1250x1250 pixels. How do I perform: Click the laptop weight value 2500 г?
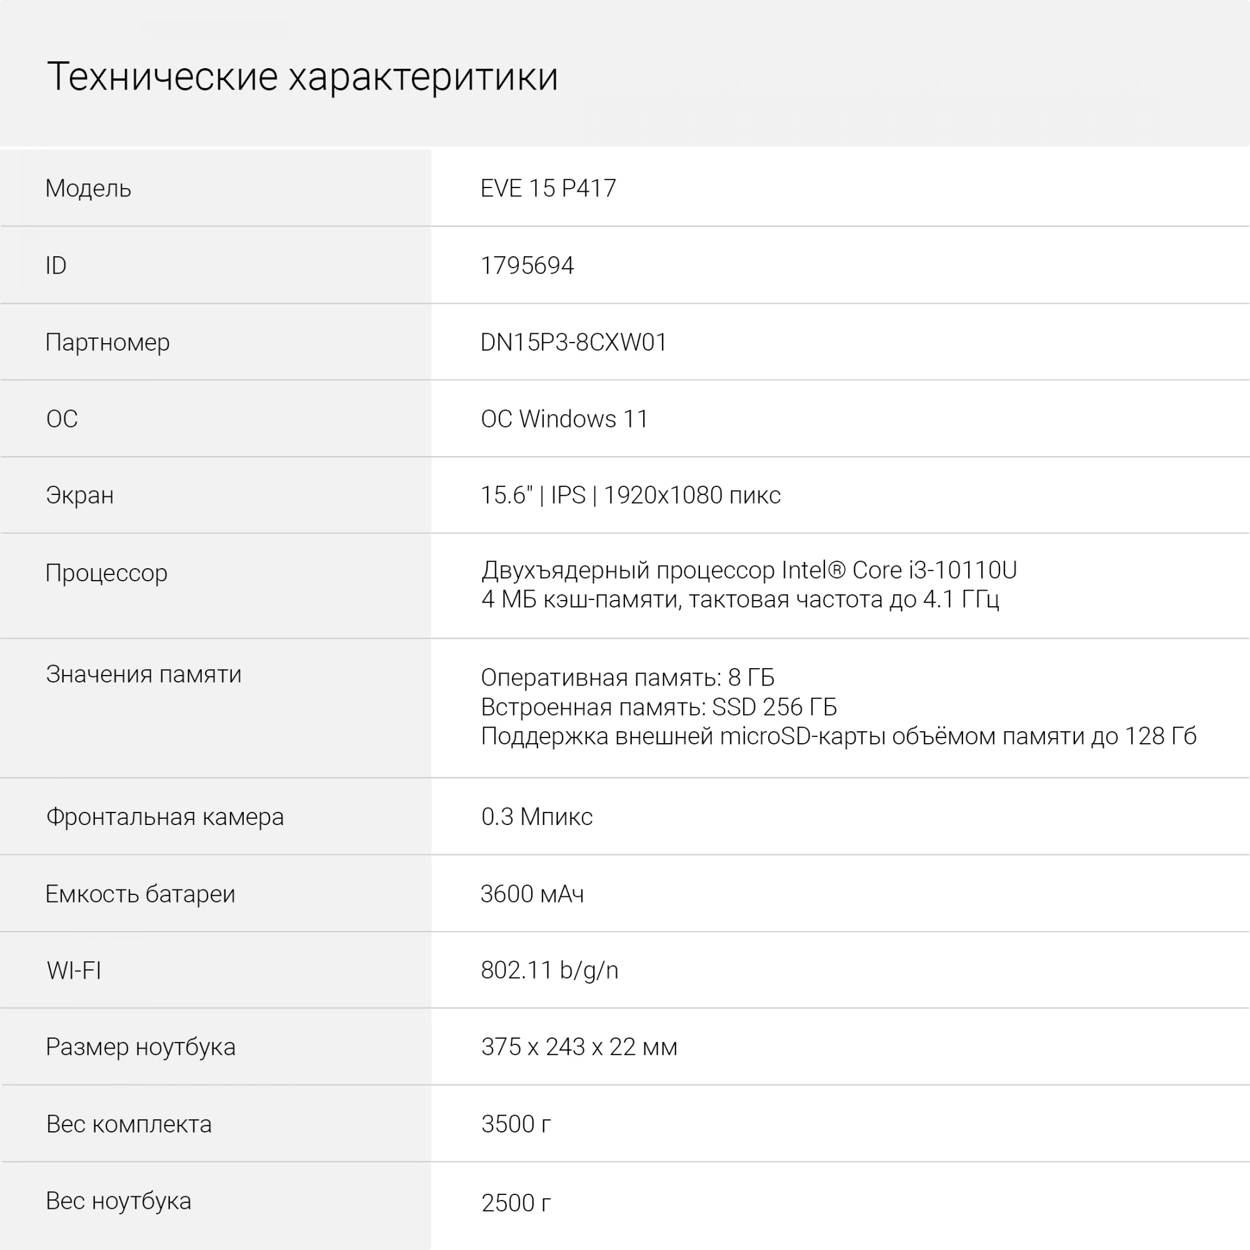click(516, 1202)
